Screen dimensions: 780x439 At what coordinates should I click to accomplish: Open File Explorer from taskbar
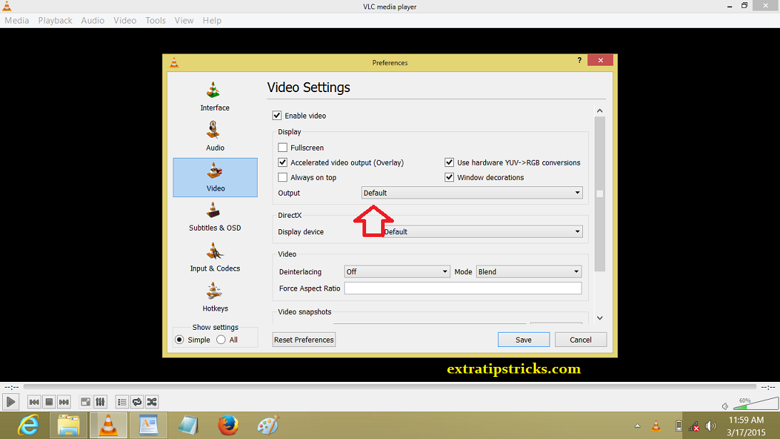[69, 425]
